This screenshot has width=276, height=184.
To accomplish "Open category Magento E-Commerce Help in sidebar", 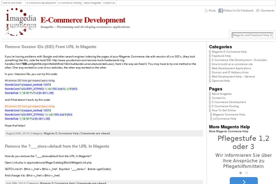I will pos(229,52).
